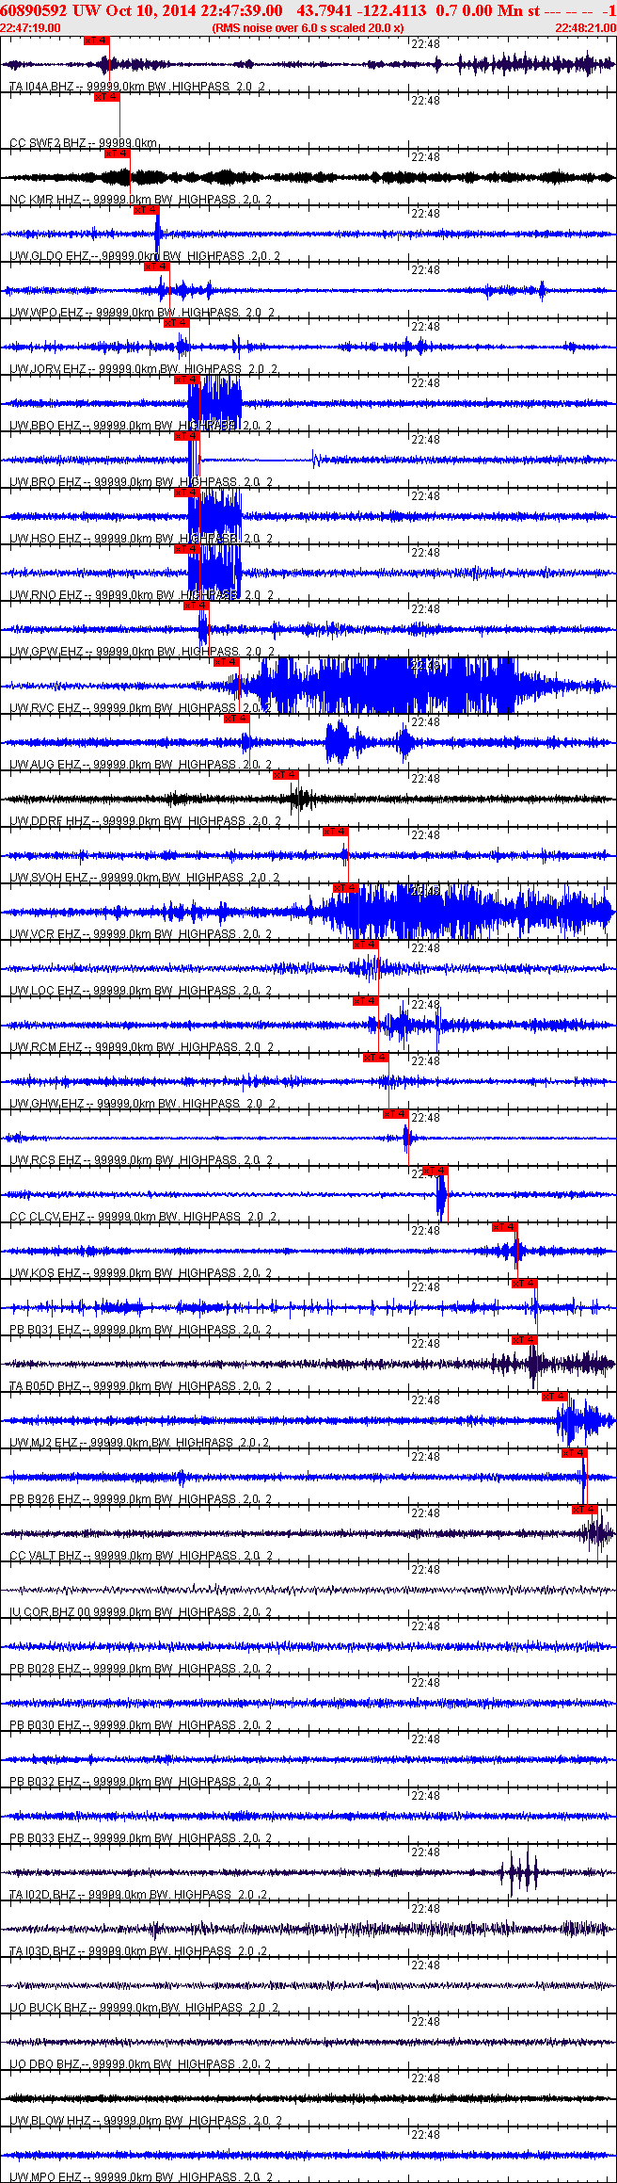Select the UW SVOH EHZ station label

coord(49,878)
